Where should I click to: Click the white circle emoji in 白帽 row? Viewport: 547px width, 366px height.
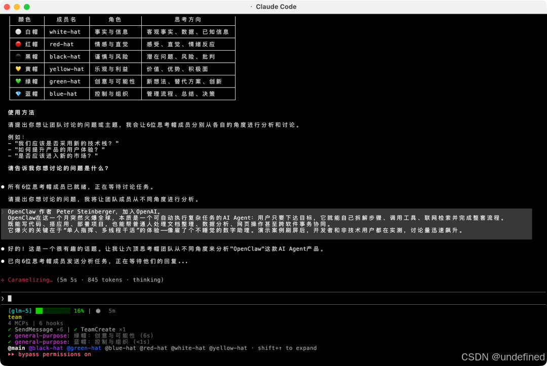point(18,32)
